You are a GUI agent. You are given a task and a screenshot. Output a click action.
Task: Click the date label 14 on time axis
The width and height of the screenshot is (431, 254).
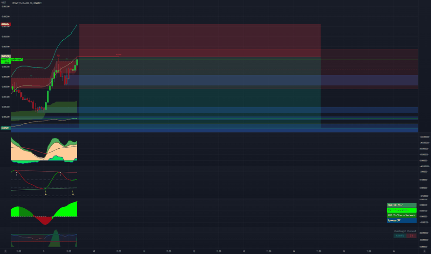(294, 251)
